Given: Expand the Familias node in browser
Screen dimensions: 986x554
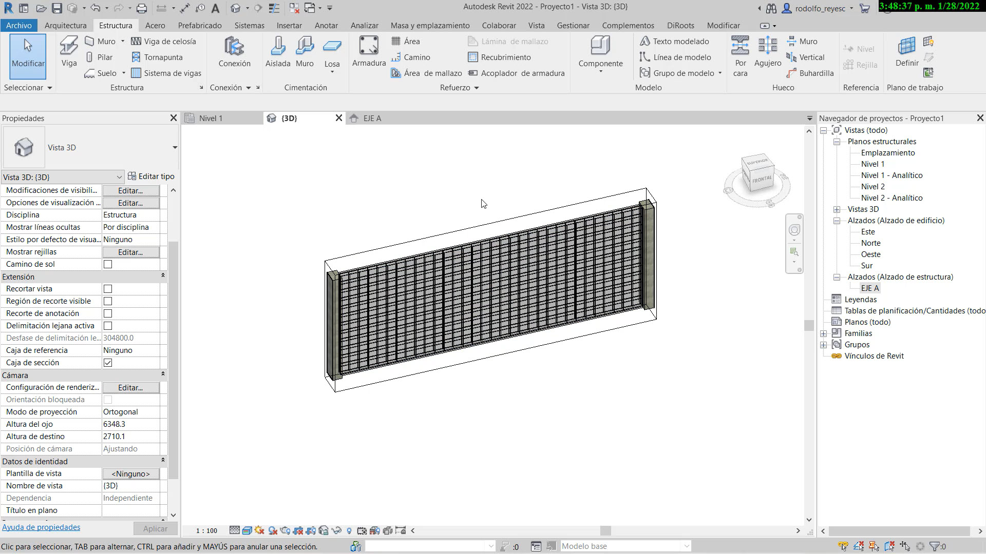Looking at the screenshot, I should point(824,333).
